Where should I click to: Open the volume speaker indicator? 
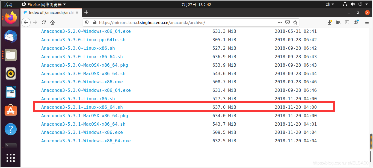click(x=353, y=4)
